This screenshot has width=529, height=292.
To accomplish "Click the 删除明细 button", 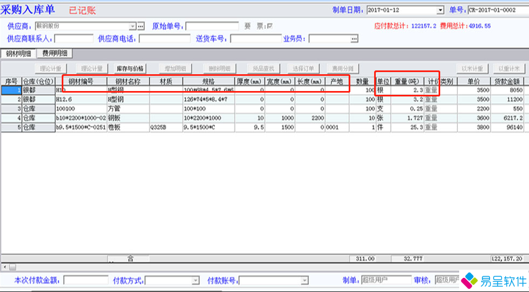I will click(x=219, y=68).
